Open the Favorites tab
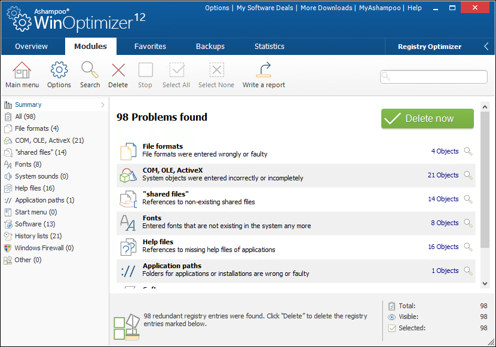Viewport: 496px width, 347px height. click(x=150, y=47)
